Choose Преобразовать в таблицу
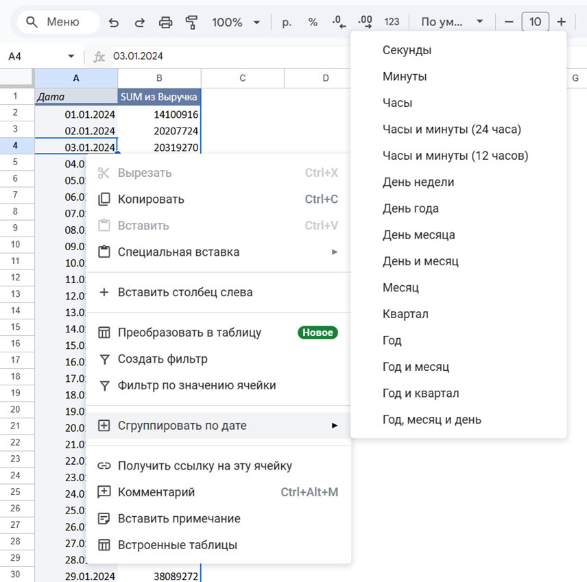Viewport: 587px width, 582px height. (218, 332)
